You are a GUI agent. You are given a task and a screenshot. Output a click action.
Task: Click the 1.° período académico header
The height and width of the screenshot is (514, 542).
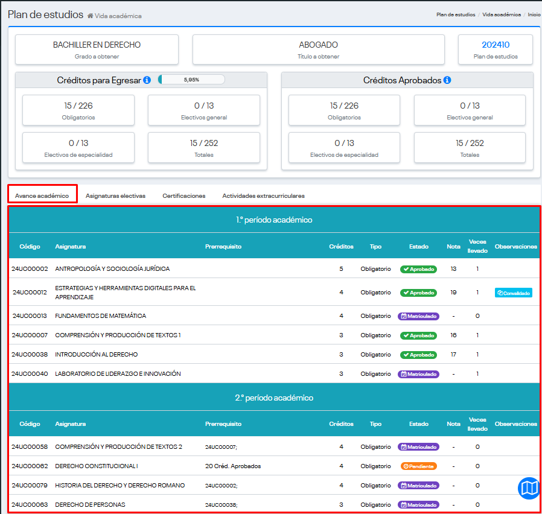[274, 220]
